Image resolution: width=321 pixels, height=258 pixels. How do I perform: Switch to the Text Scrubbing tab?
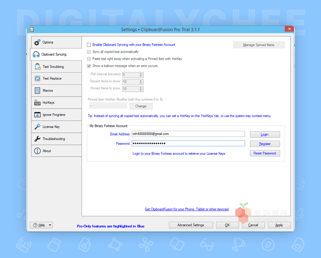[56, 66]
